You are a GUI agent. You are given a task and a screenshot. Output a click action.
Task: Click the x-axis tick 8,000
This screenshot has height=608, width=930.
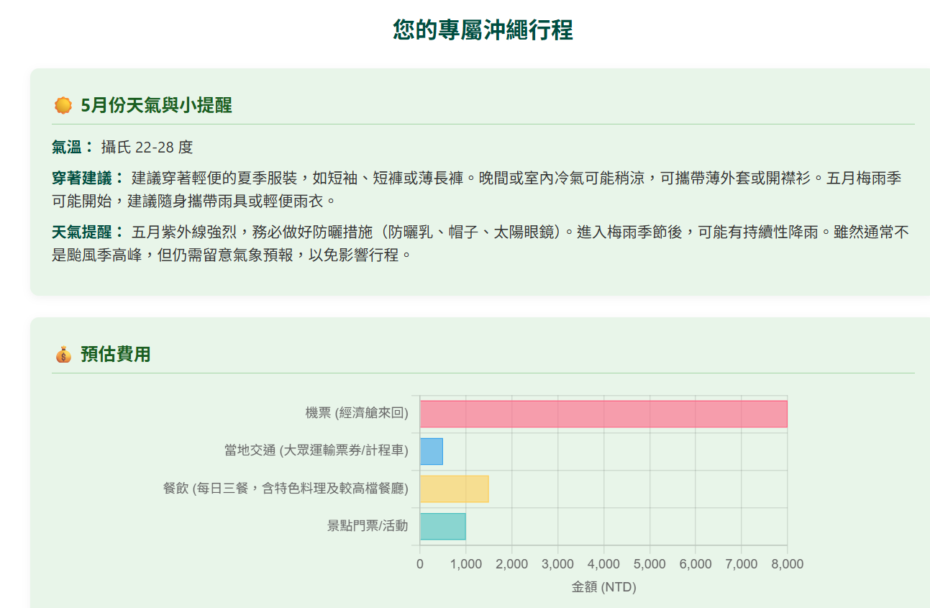[788, 564]
